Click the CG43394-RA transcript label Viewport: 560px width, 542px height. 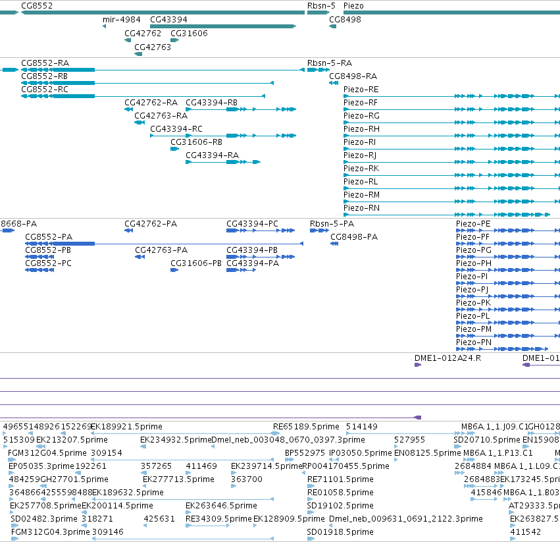pyautogui.click(x=212, y=155)
